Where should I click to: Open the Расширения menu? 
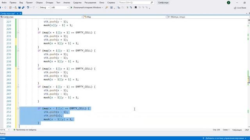point(90,3)
